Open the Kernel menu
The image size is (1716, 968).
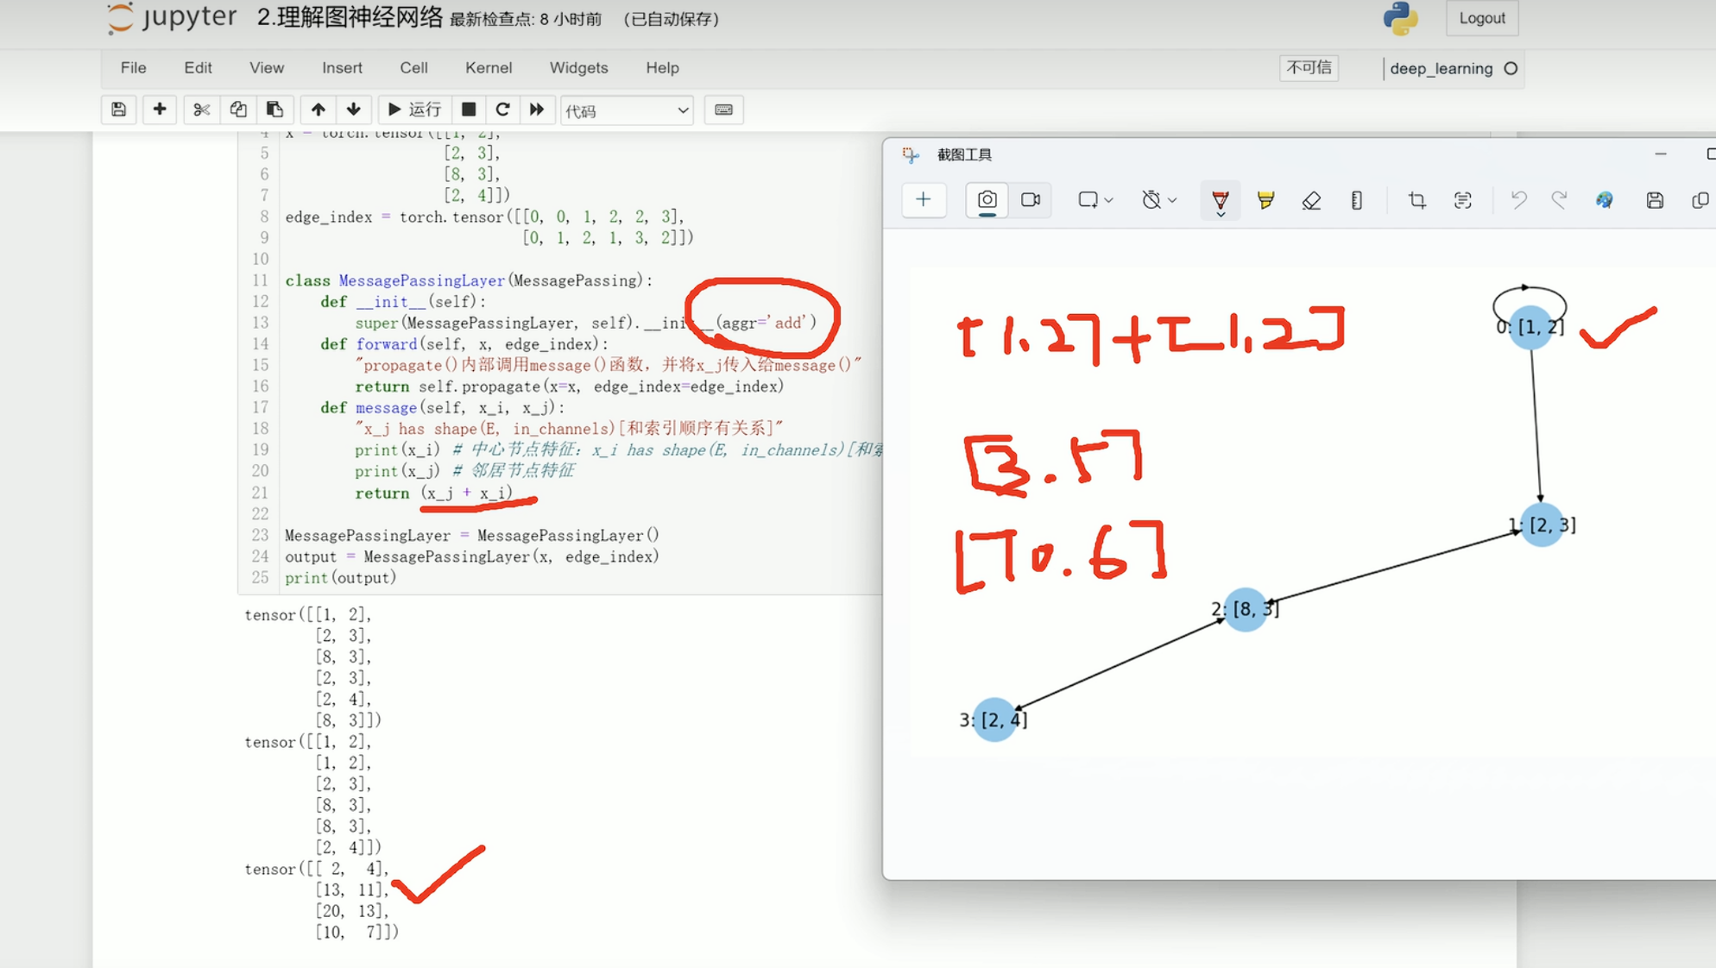tap(488, 67)
